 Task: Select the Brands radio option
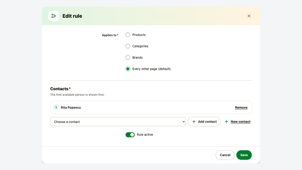(x=128, y=57)
